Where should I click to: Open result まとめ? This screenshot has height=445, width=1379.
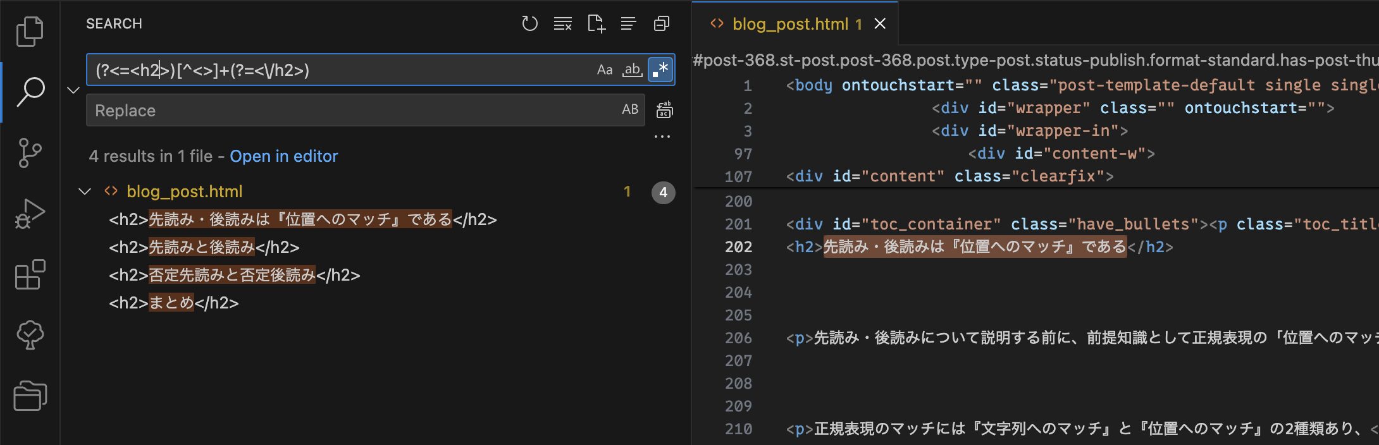click(x=174, y=303)
